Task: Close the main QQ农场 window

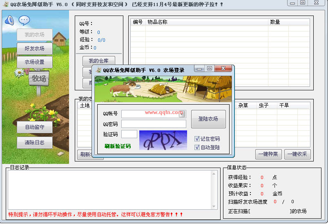Action: [x=316, y=3]
